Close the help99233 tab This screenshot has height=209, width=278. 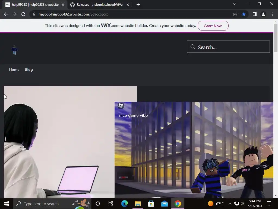pyautogui.click(x=63, y=5)
